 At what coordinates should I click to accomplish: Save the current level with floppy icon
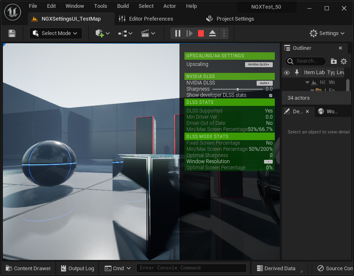pos(12,33)
